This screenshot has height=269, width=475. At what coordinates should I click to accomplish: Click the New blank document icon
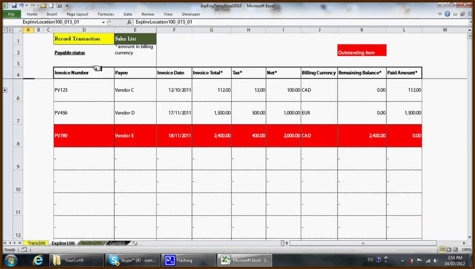(52, 6)
